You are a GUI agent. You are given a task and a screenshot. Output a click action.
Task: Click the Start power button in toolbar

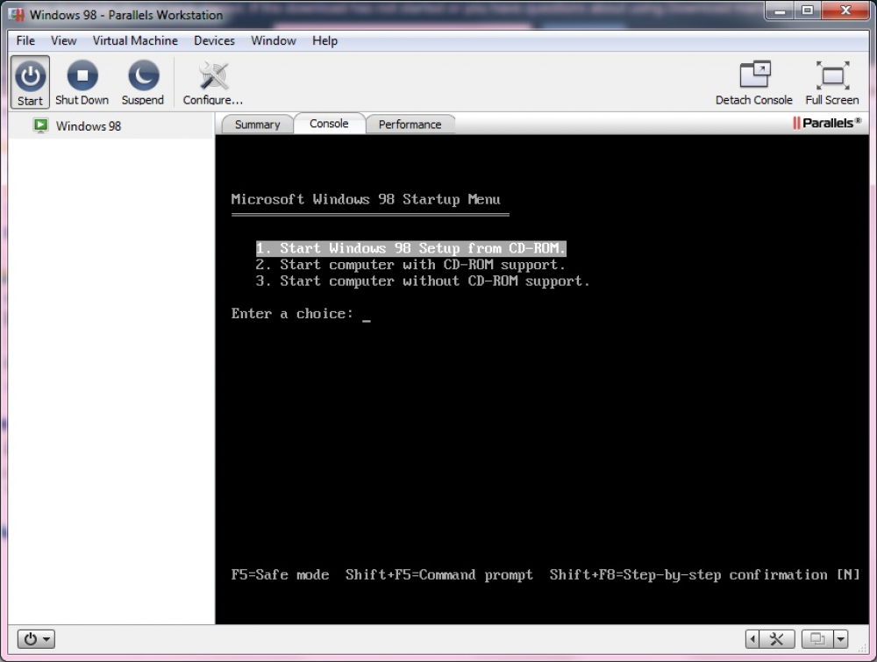click(x=30, y=82)
